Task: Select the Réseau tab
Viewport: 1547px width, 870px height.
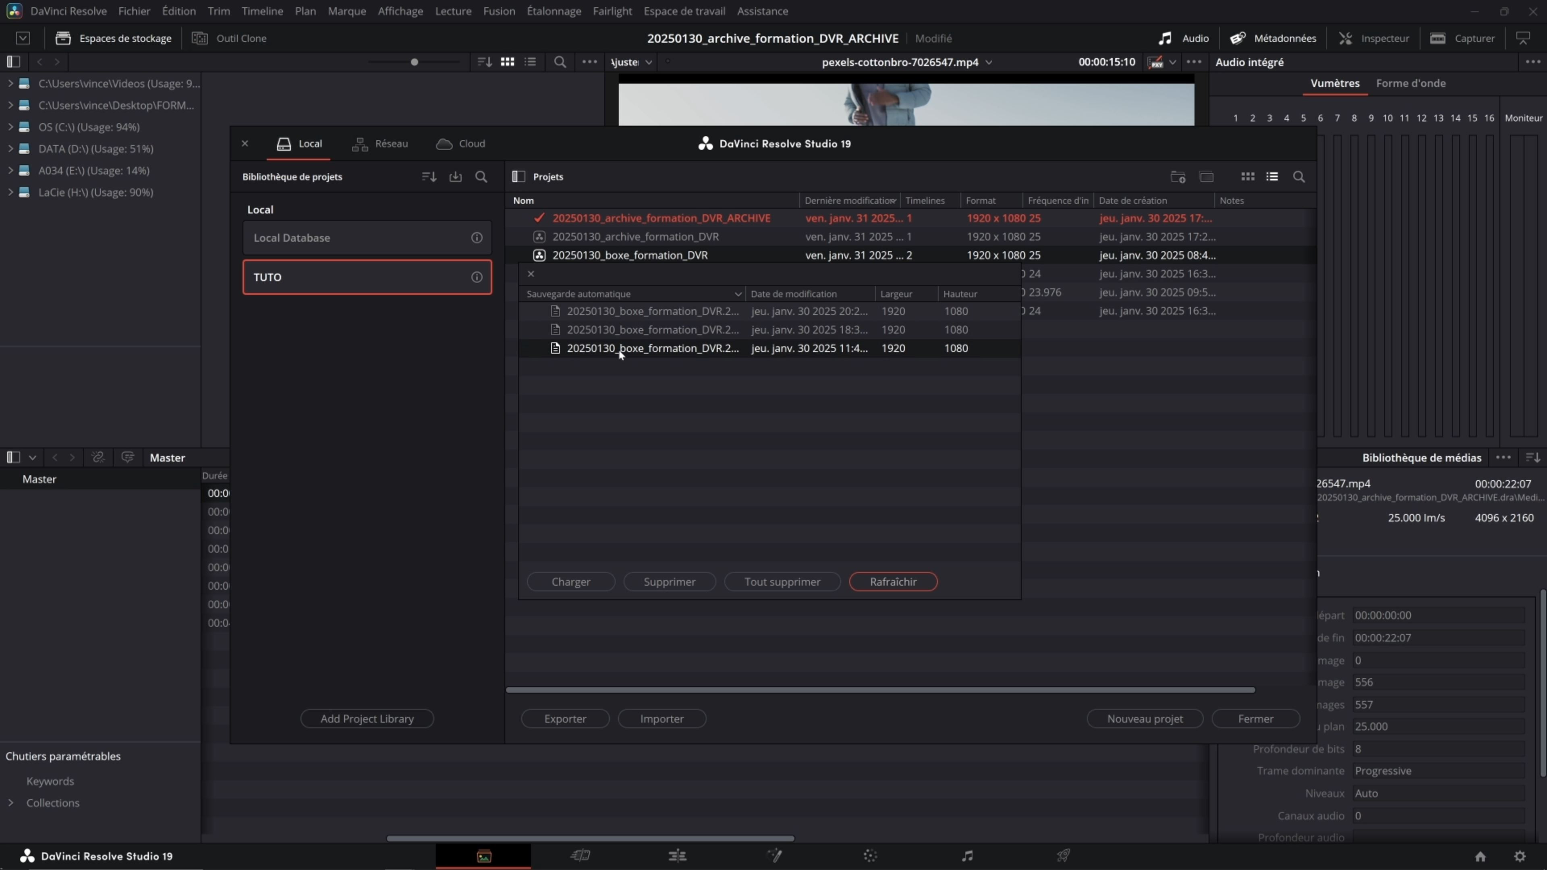Action: click(x=380, y=143)
